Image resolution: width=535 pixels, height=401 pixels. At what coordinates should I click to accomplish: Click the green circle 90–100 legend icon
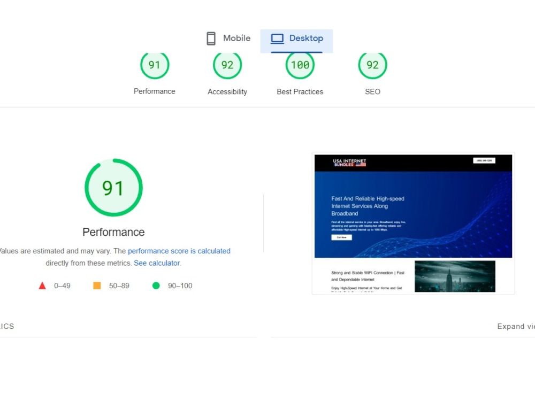pyautogui.click(x=156, y=286)
